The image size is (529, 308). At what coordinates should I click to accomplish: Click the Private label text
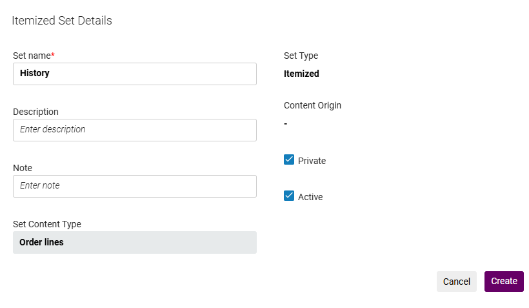pyautogui.click(x=312, y=161)
